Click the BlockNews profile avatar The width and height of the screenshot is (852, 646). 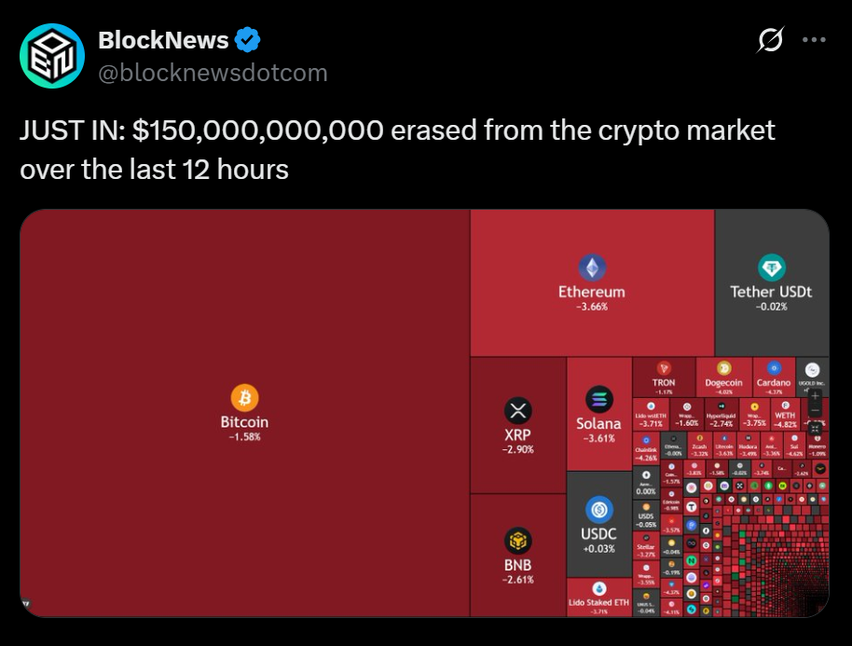(x=53, y=57)
